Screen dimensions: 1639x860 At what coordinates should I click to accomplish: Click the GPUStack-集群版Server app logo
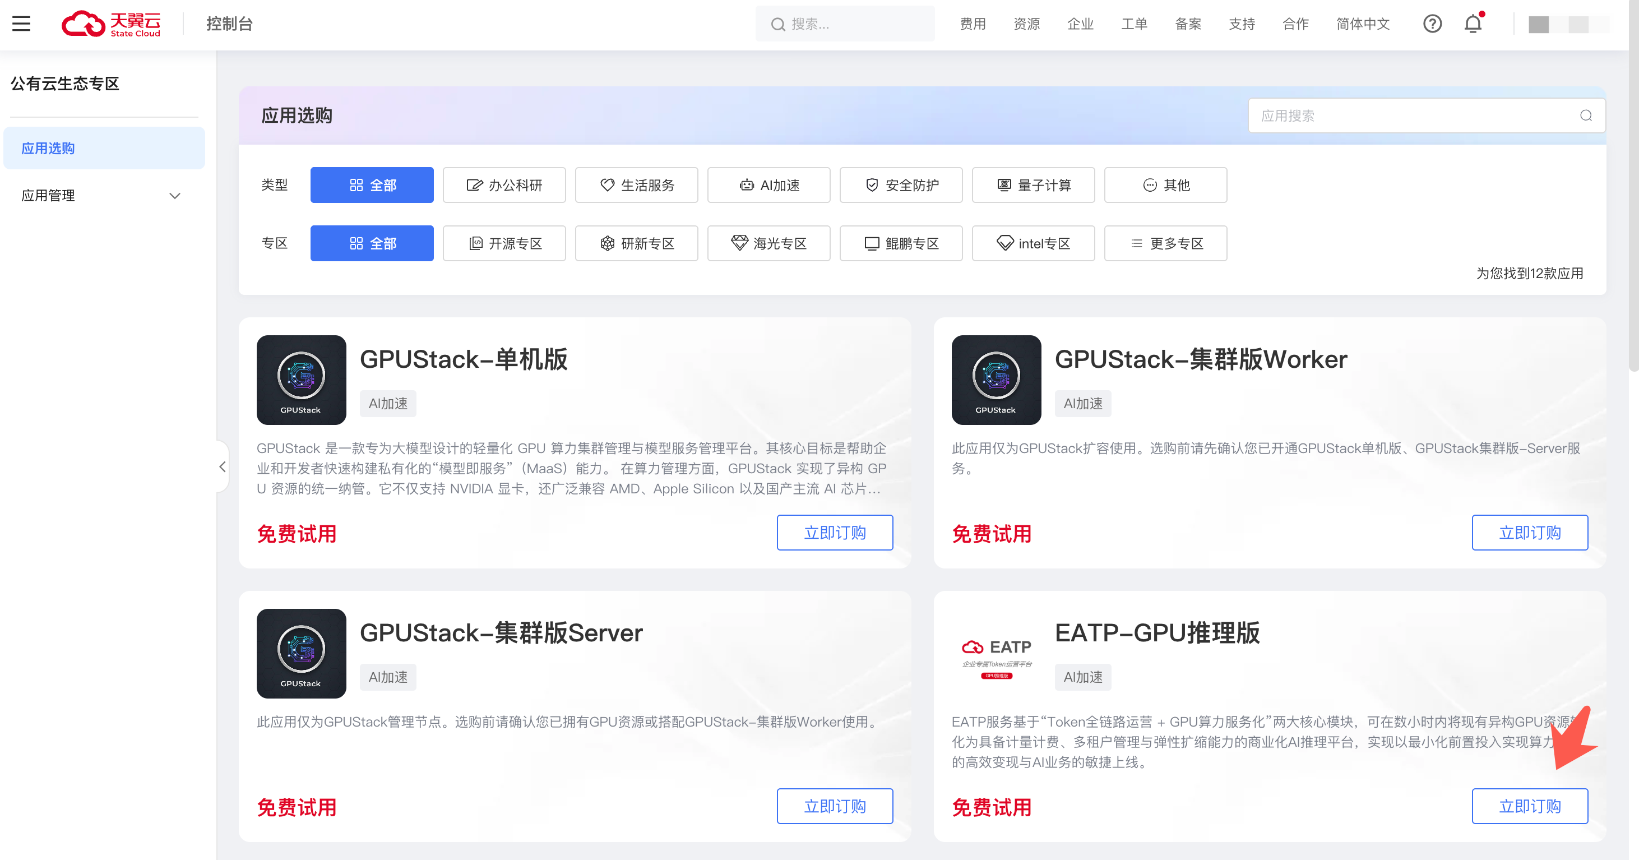coord(301,653)
